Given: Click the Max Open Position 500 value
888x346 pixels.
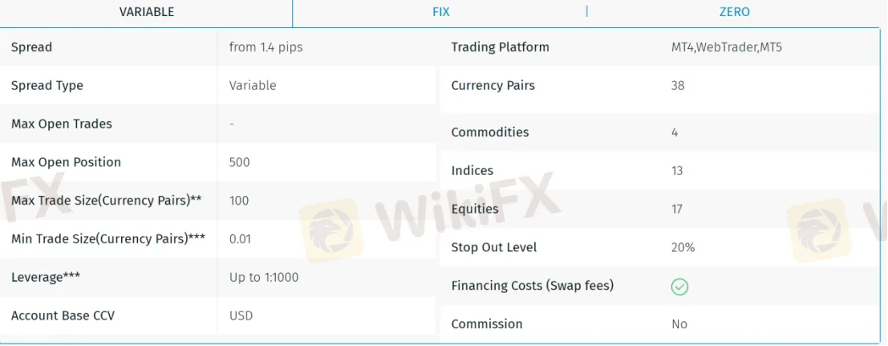Looking at the screenshot, I should pyautogui.click(x=240, y=162).
